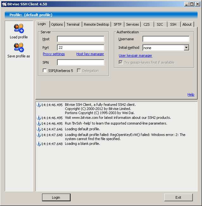The width and height of the screenshot is (202, 206).
Task: Enable the SSPI/Kerberos 5 checkbox
Action: pos(45,71)
